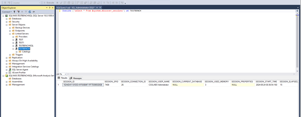Click the results grid row 1 header
Viewport: 301px width, 117px height.
pos(60,85)
